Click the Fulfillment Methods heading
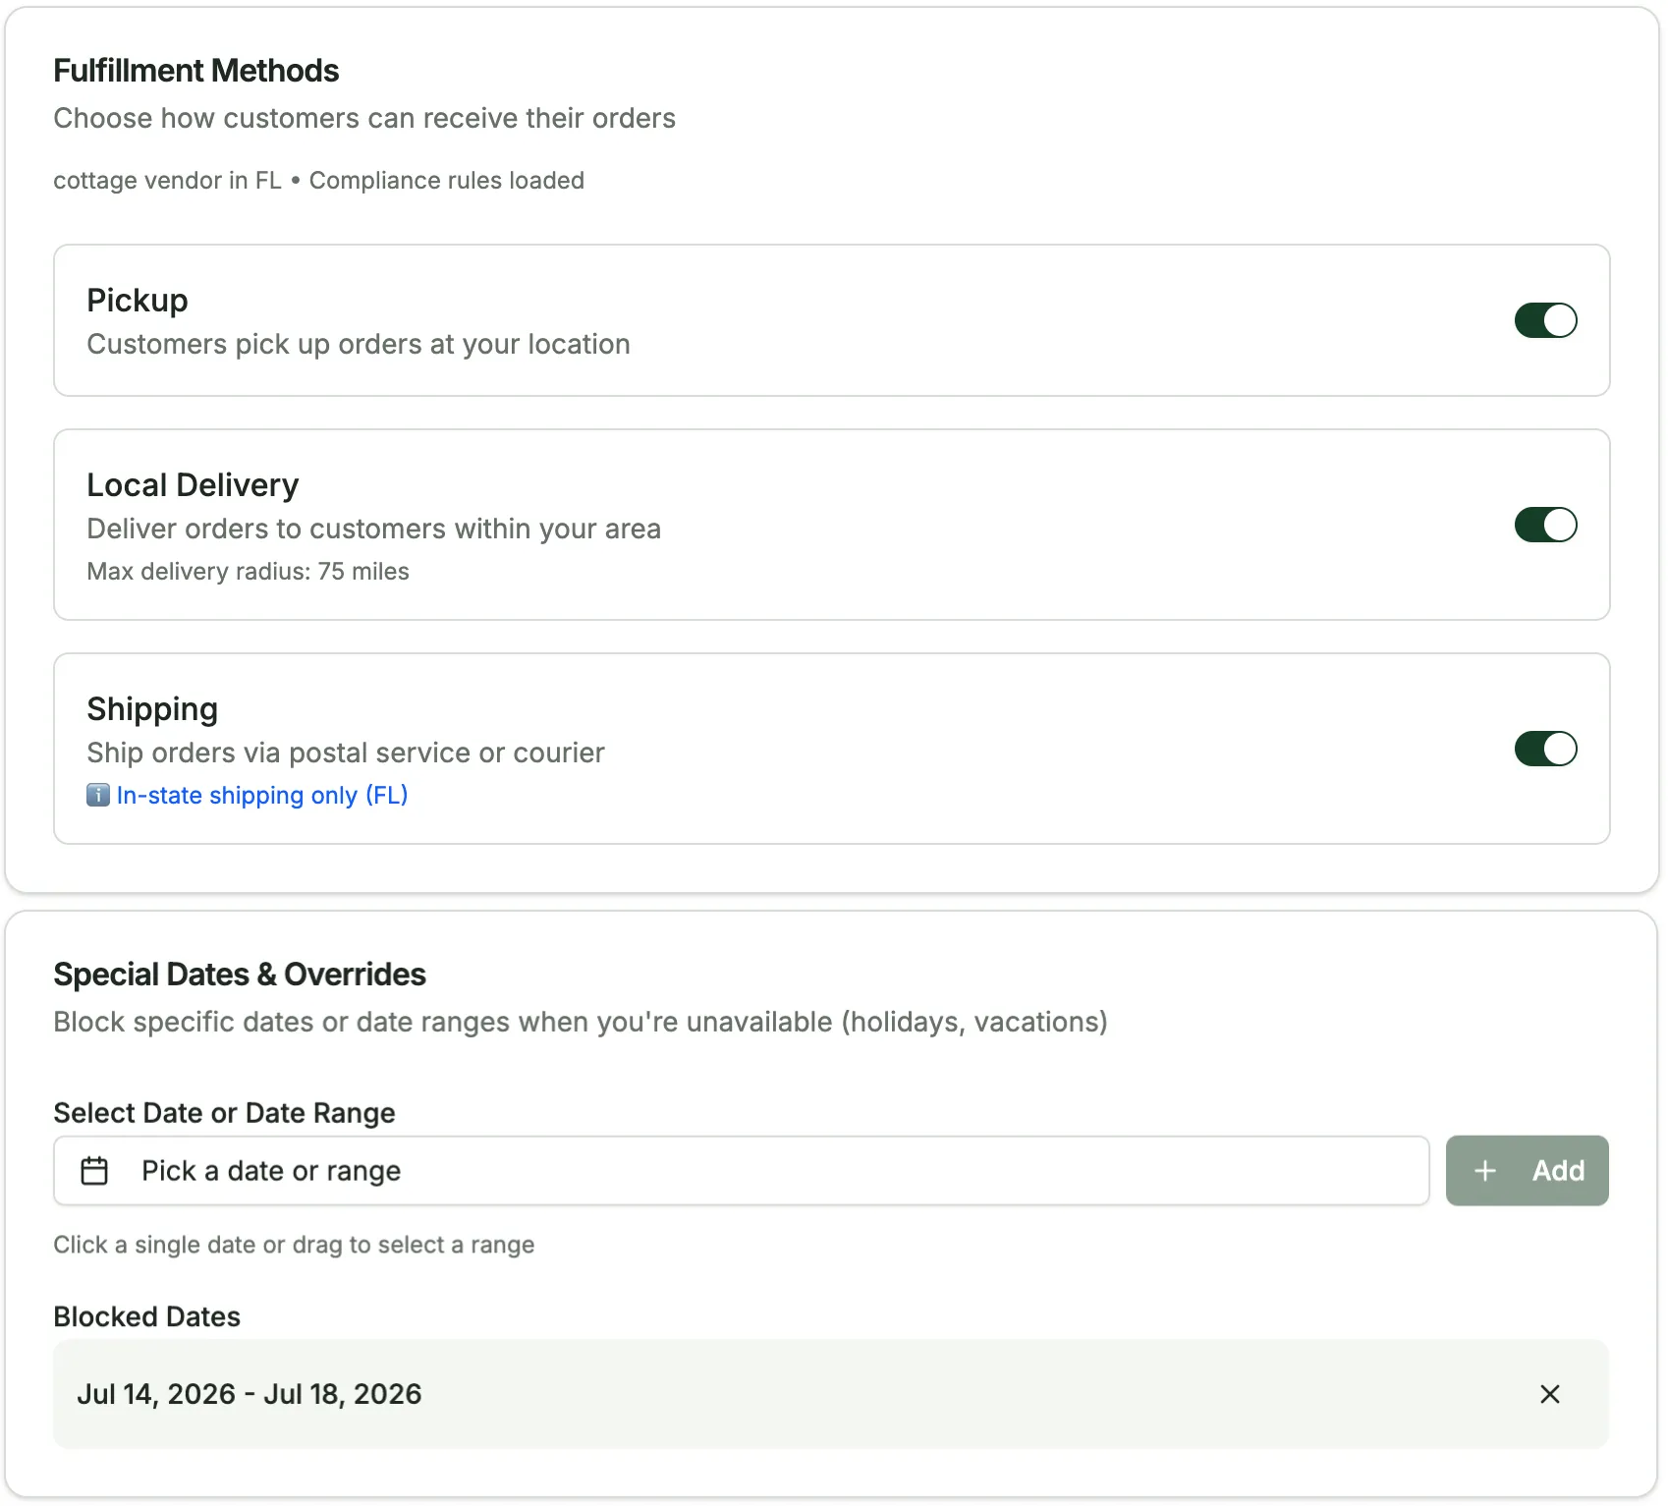1668x1506 pixels. point(196,71)
